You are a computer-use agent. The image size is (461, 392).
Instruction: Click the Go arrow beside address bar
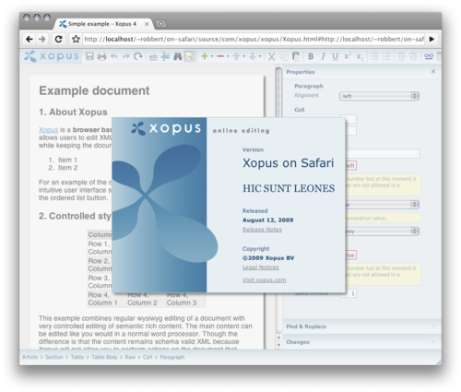pyautogui.click(x=431, y=39)
